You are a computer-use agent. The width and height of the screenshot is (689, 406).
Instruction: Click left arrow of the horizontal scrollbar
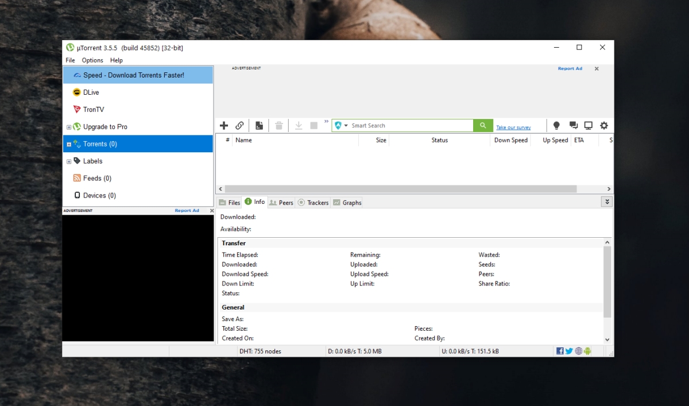point(220,189)
